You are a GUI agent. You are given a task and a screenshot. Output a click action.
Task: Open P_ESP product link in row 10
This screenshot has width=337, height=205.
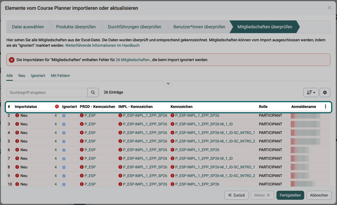(90, 184)
